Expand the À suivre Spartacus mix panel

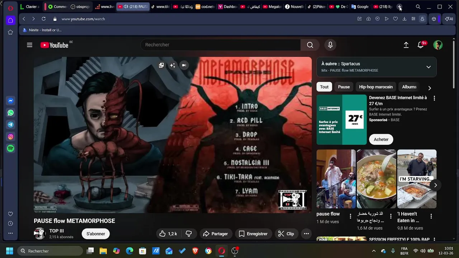(x=429, y=67)
